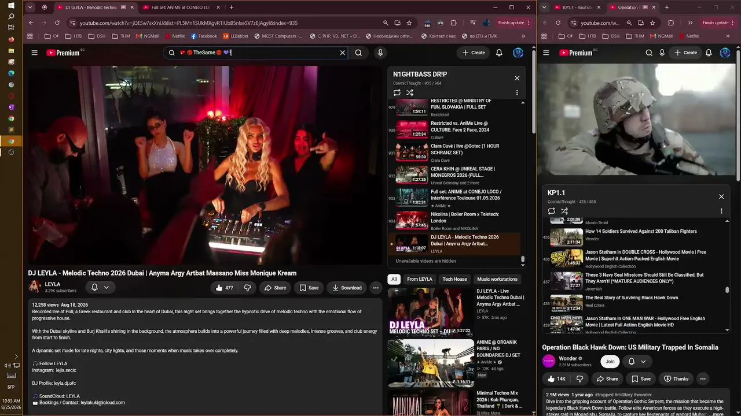Viewport: 741px width, 416px height.
Task: Open more actions for DJ LEYLA video
Action: pyautogui.click(x=376, y=288)
